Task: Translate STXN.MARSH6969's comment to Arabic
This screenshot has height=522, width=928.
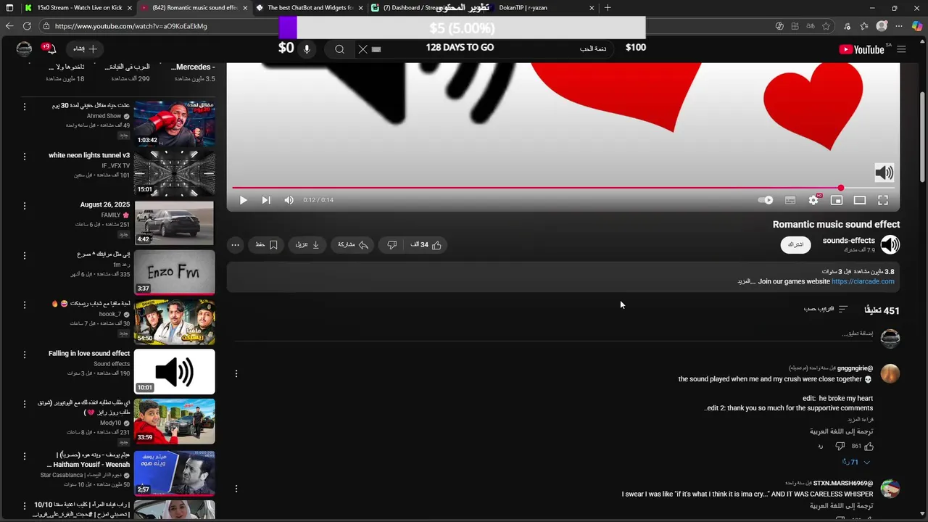Action: (x=841, y=506)
